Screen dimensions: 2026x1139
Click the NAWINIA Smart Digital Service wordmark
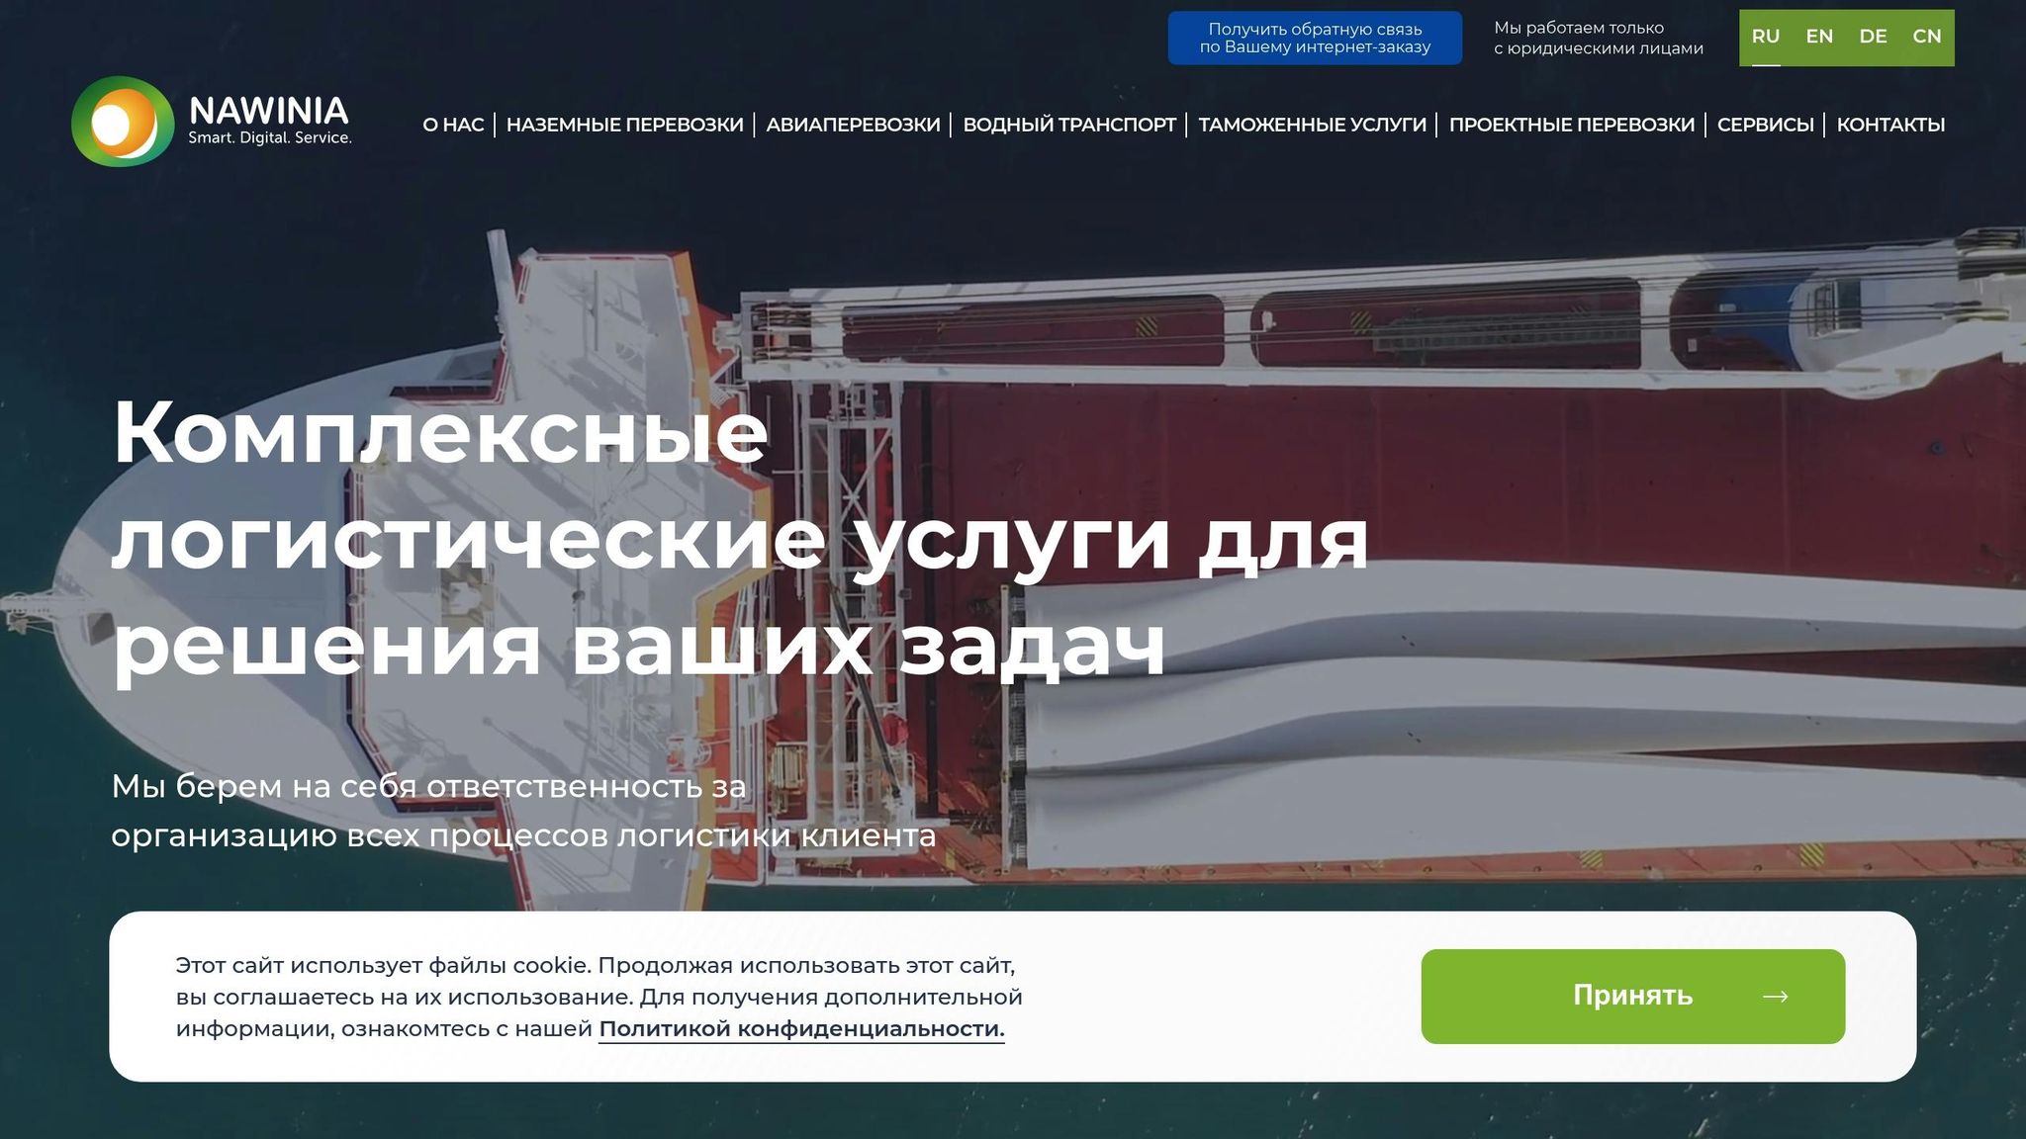click(269, 120)
